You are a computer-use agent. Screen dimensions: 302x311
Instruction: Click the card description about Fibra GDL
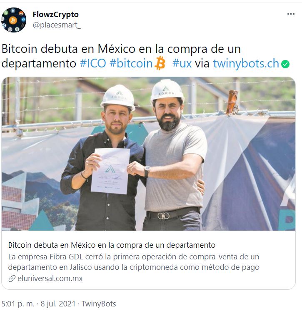click(134, 262)
